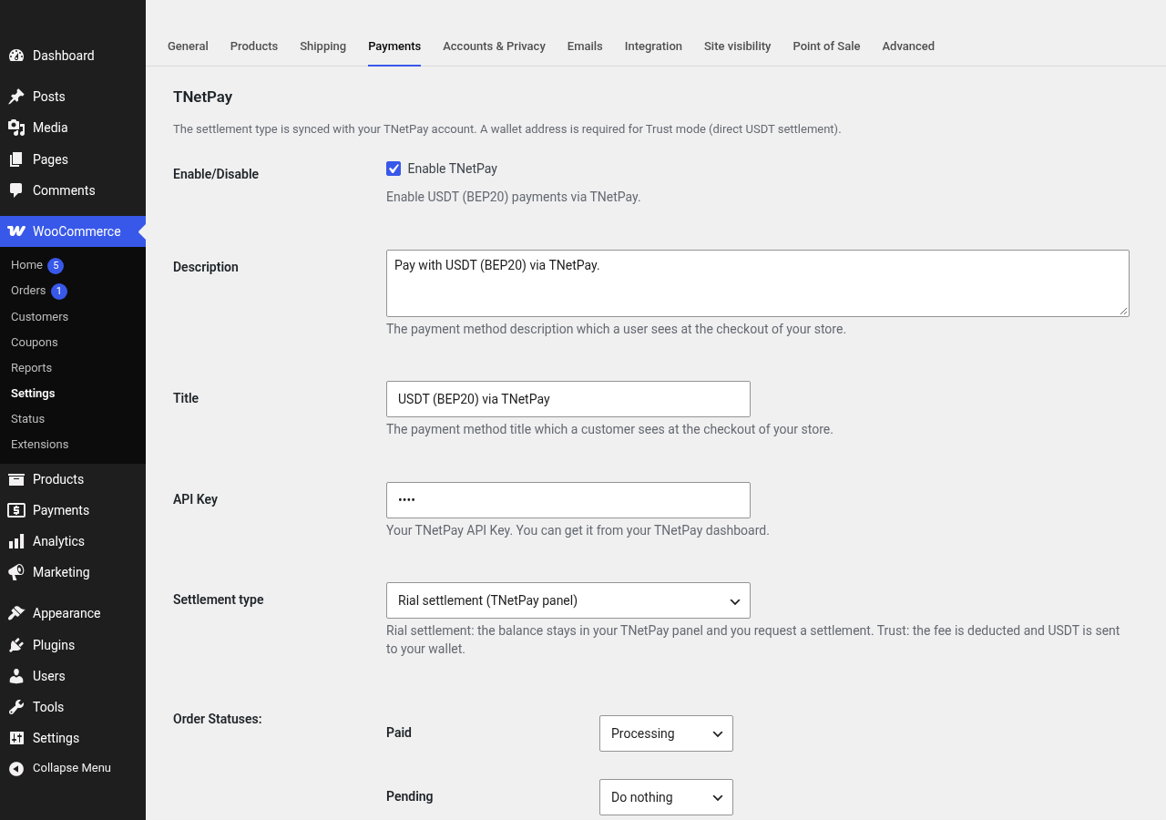Click the Settings sliders icon in sidebar
Viewport: 1166px width, 820px height.
click(x=16, y=738)
